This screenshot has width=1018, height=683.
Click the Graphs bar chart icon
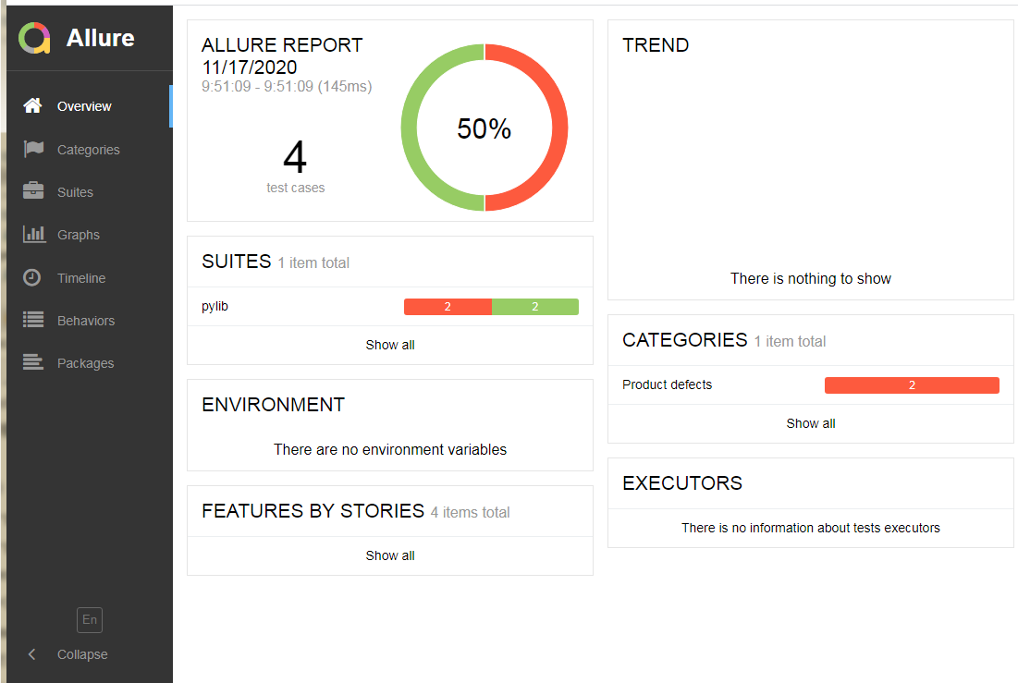pyautogui.click(x=34, y=234)
